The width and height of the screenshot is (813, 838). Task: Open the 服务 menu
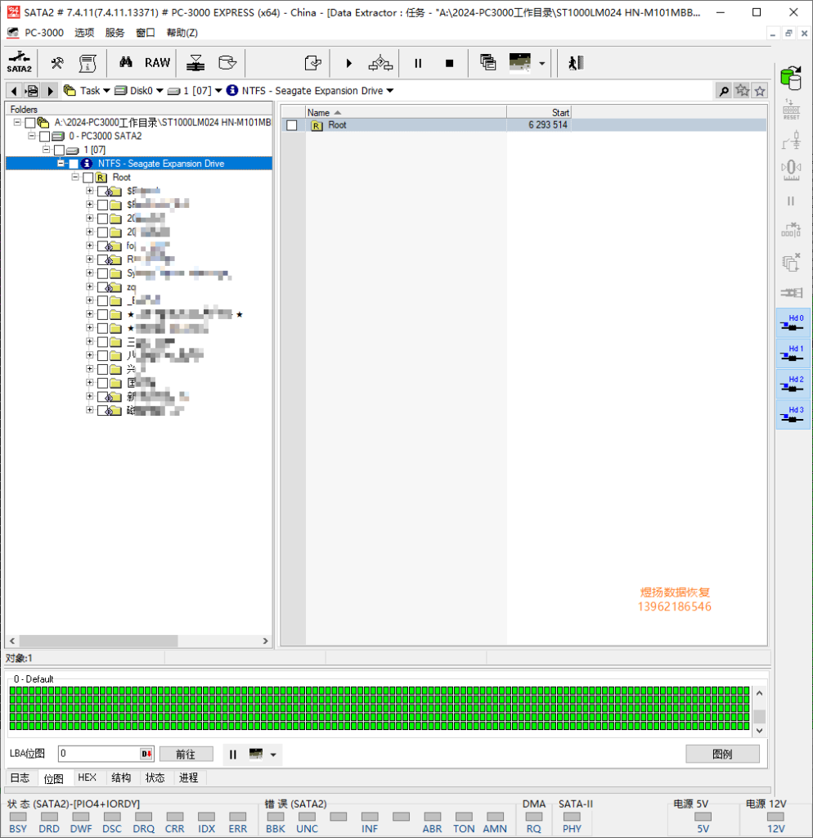coord(115,33)
